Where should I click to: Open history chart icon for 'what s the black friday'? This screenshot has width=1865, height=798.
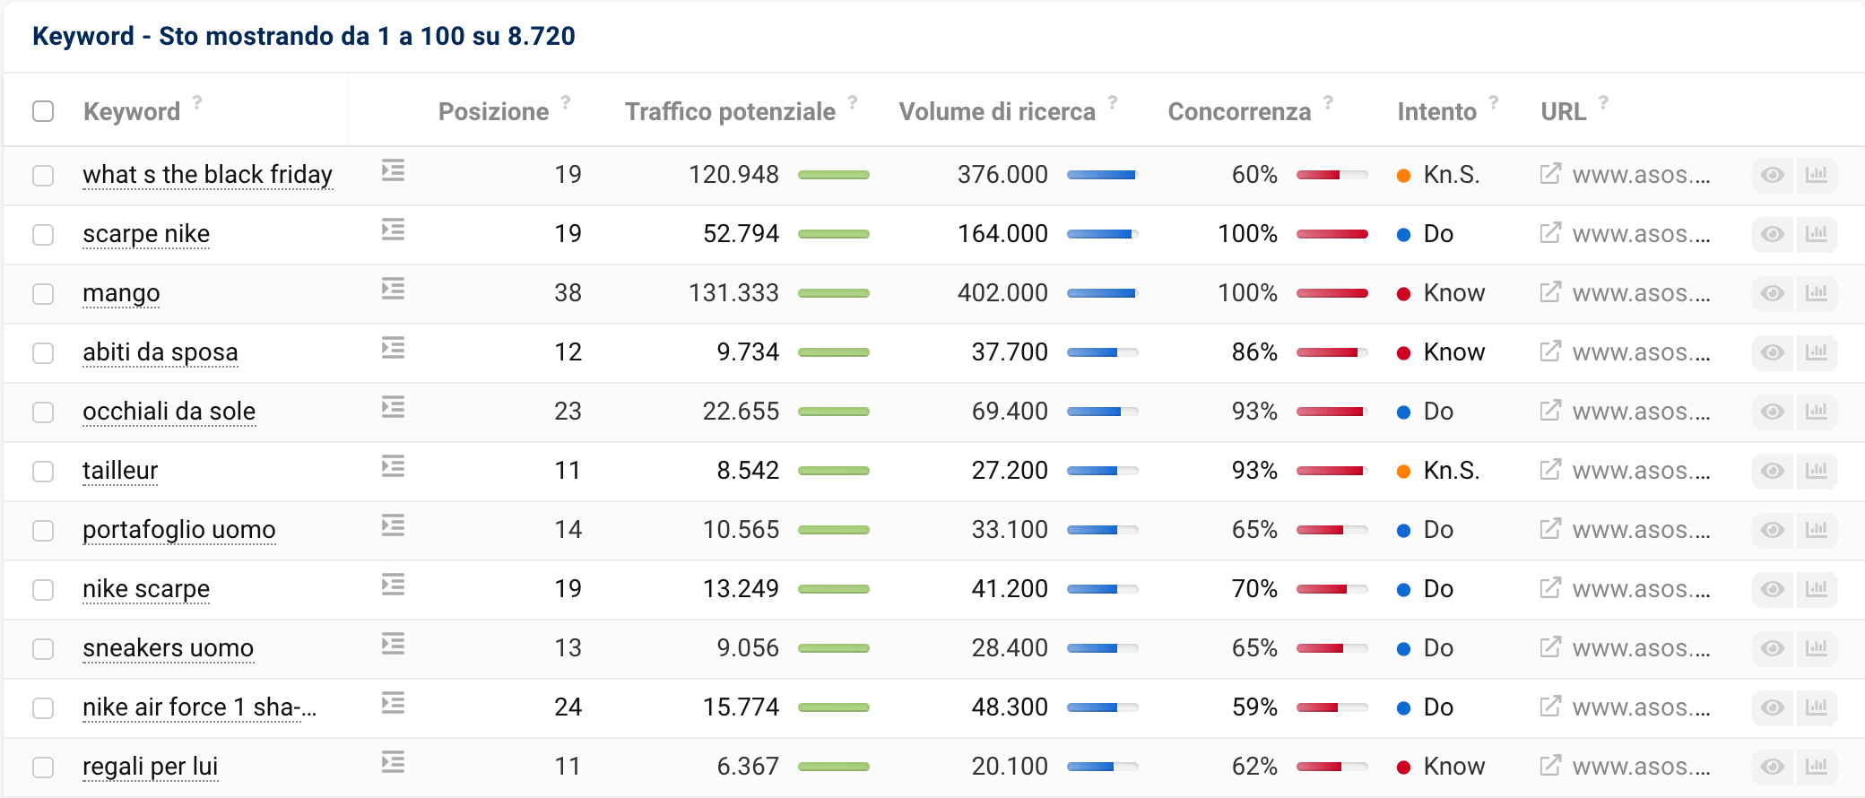pyautogui.click(x=1817, y=175)
